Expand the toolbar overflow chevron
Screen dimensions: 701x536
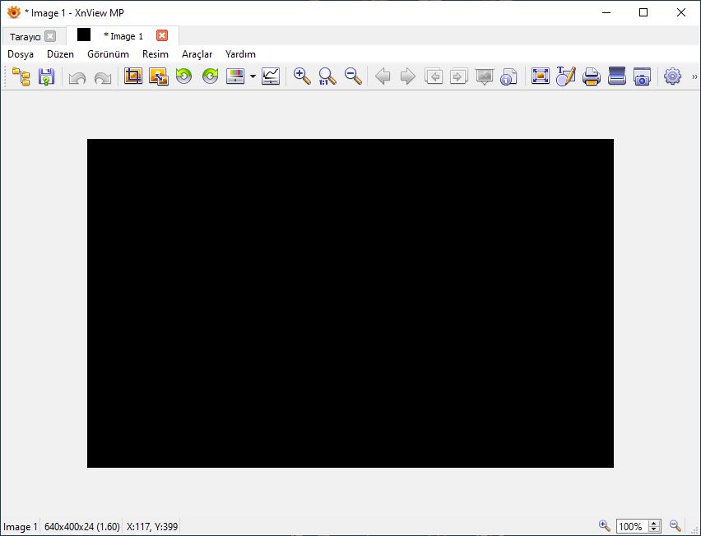(694, 76)
